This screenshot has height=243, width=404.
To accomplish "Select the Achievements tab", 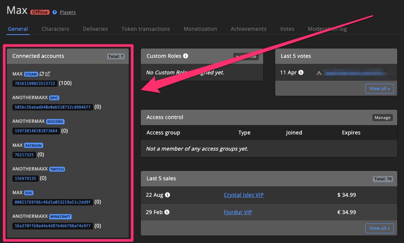I will coord(248,29).
